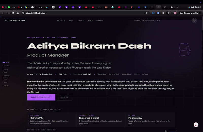Click the browser forward arrow

(x=8, y=13)
